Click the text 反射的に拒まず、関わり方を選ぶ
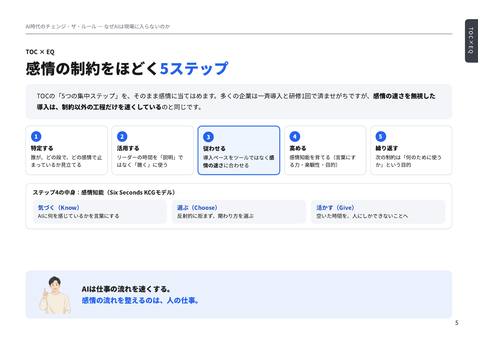 point(215,216)
